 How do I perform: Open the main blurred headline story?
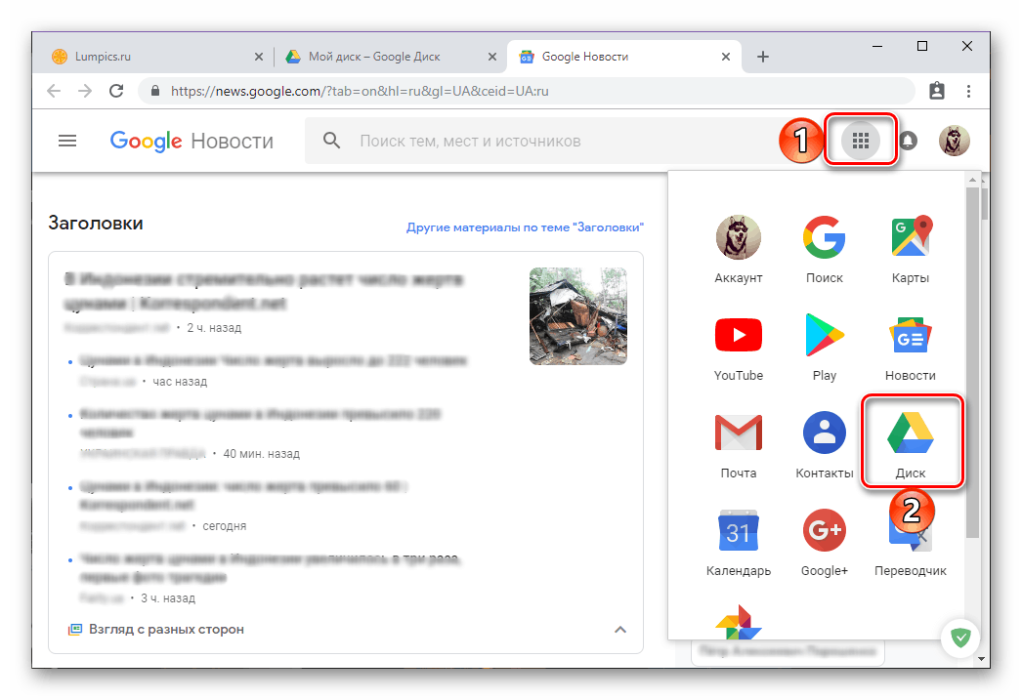pos(264,291)
